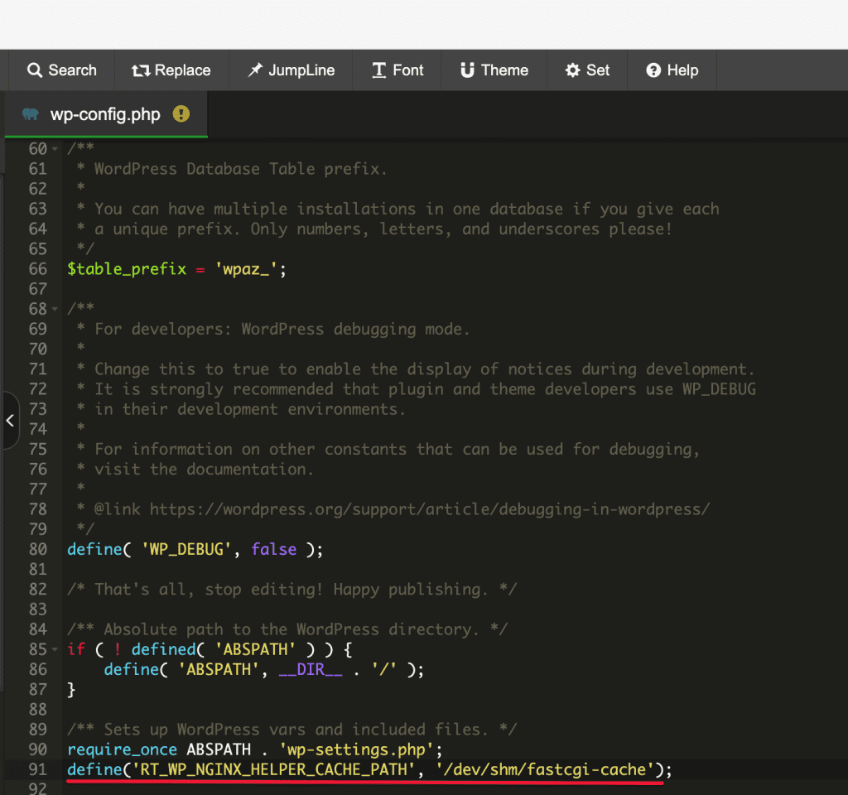
Task: Click the false value on line 80
Action: (273, 549)
